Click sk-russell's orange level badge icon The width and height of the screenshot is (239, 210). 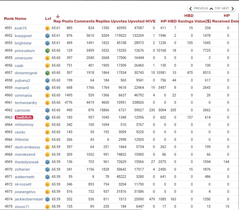(x=47, y=184)
